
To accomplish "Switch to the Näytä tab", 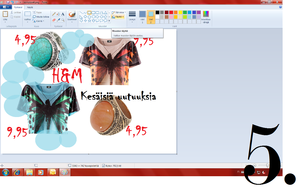I will [x=30, y=7].
